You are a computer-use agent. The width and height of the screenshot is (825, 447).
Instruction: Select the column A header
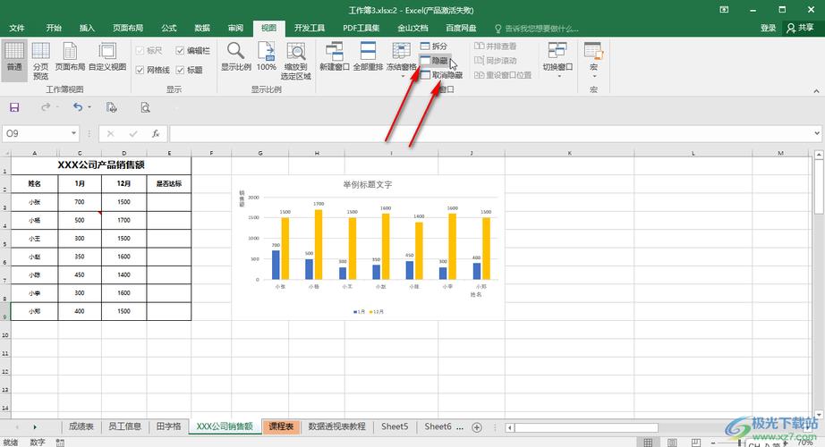pos(34,153)
